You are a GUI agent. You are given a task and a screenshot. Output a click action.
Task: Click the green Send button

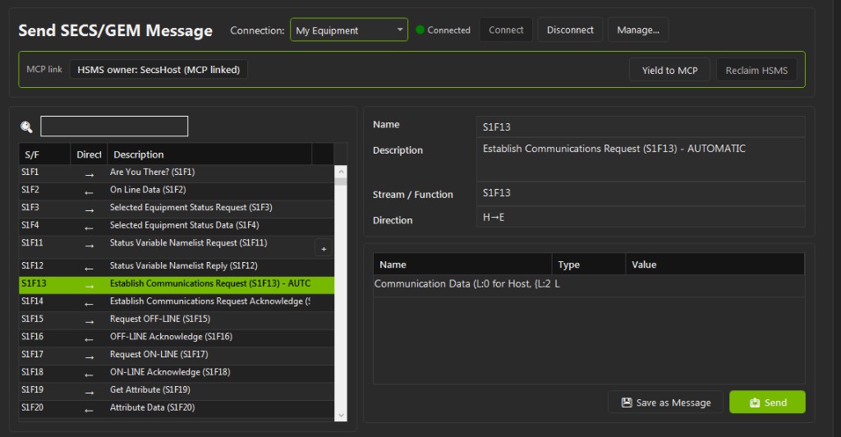click(x=767, y=402)
